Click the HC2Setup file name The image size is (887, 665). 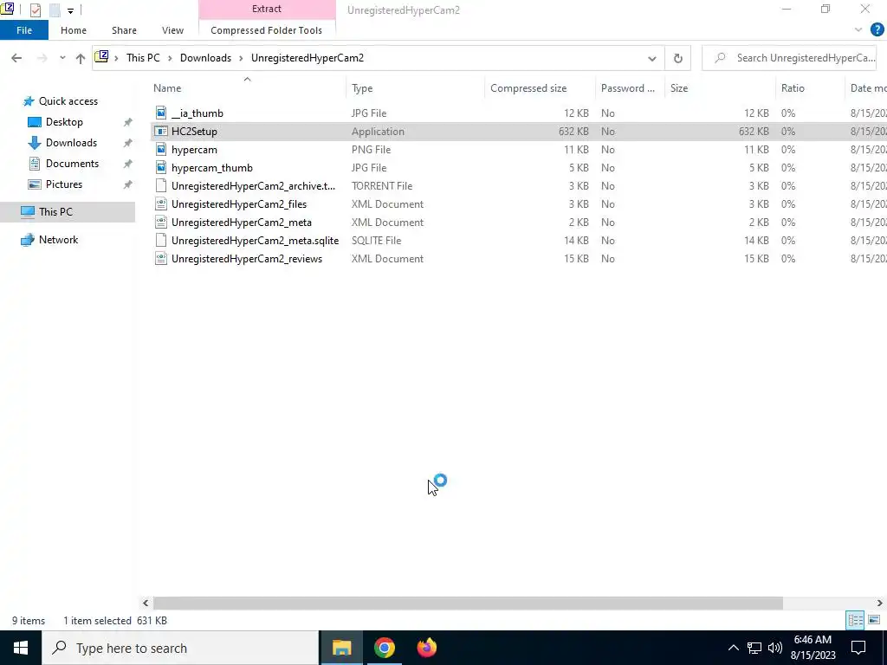coord(194,132)
